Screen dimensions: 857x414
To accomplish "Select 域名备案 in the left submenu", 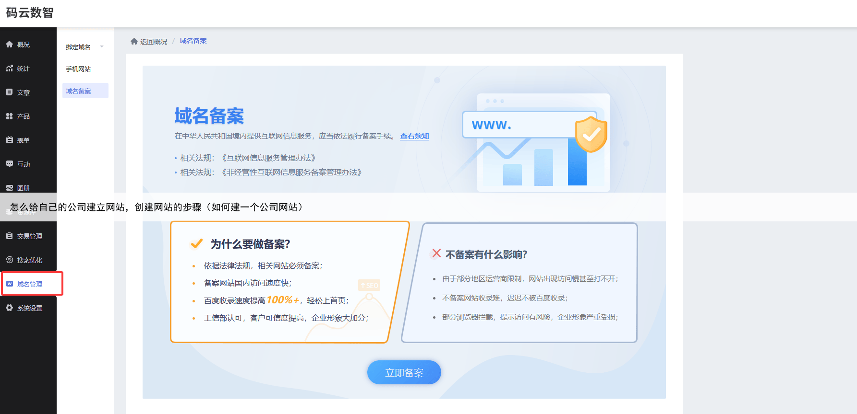I will pos(78,91).
